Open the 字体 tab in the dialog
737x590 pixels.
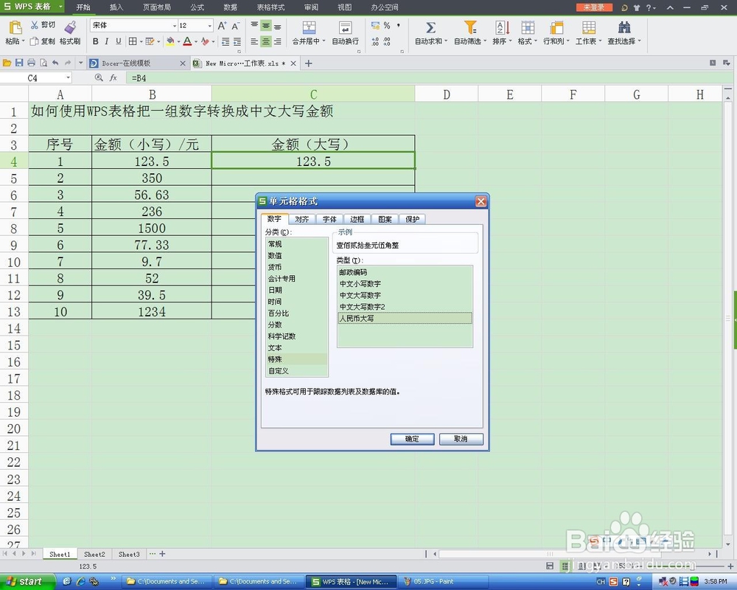[x=329, y=219]
